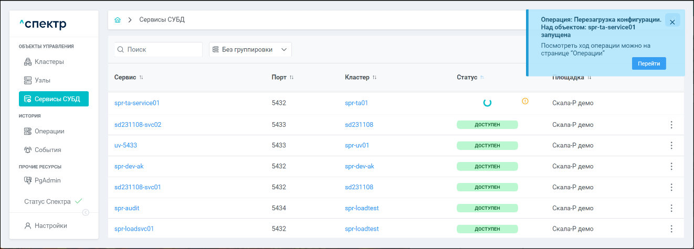Open three-dot menu for spr-audit row
Image resolution: width=694 pixels, height=249 pixels.
coord(671,208)
